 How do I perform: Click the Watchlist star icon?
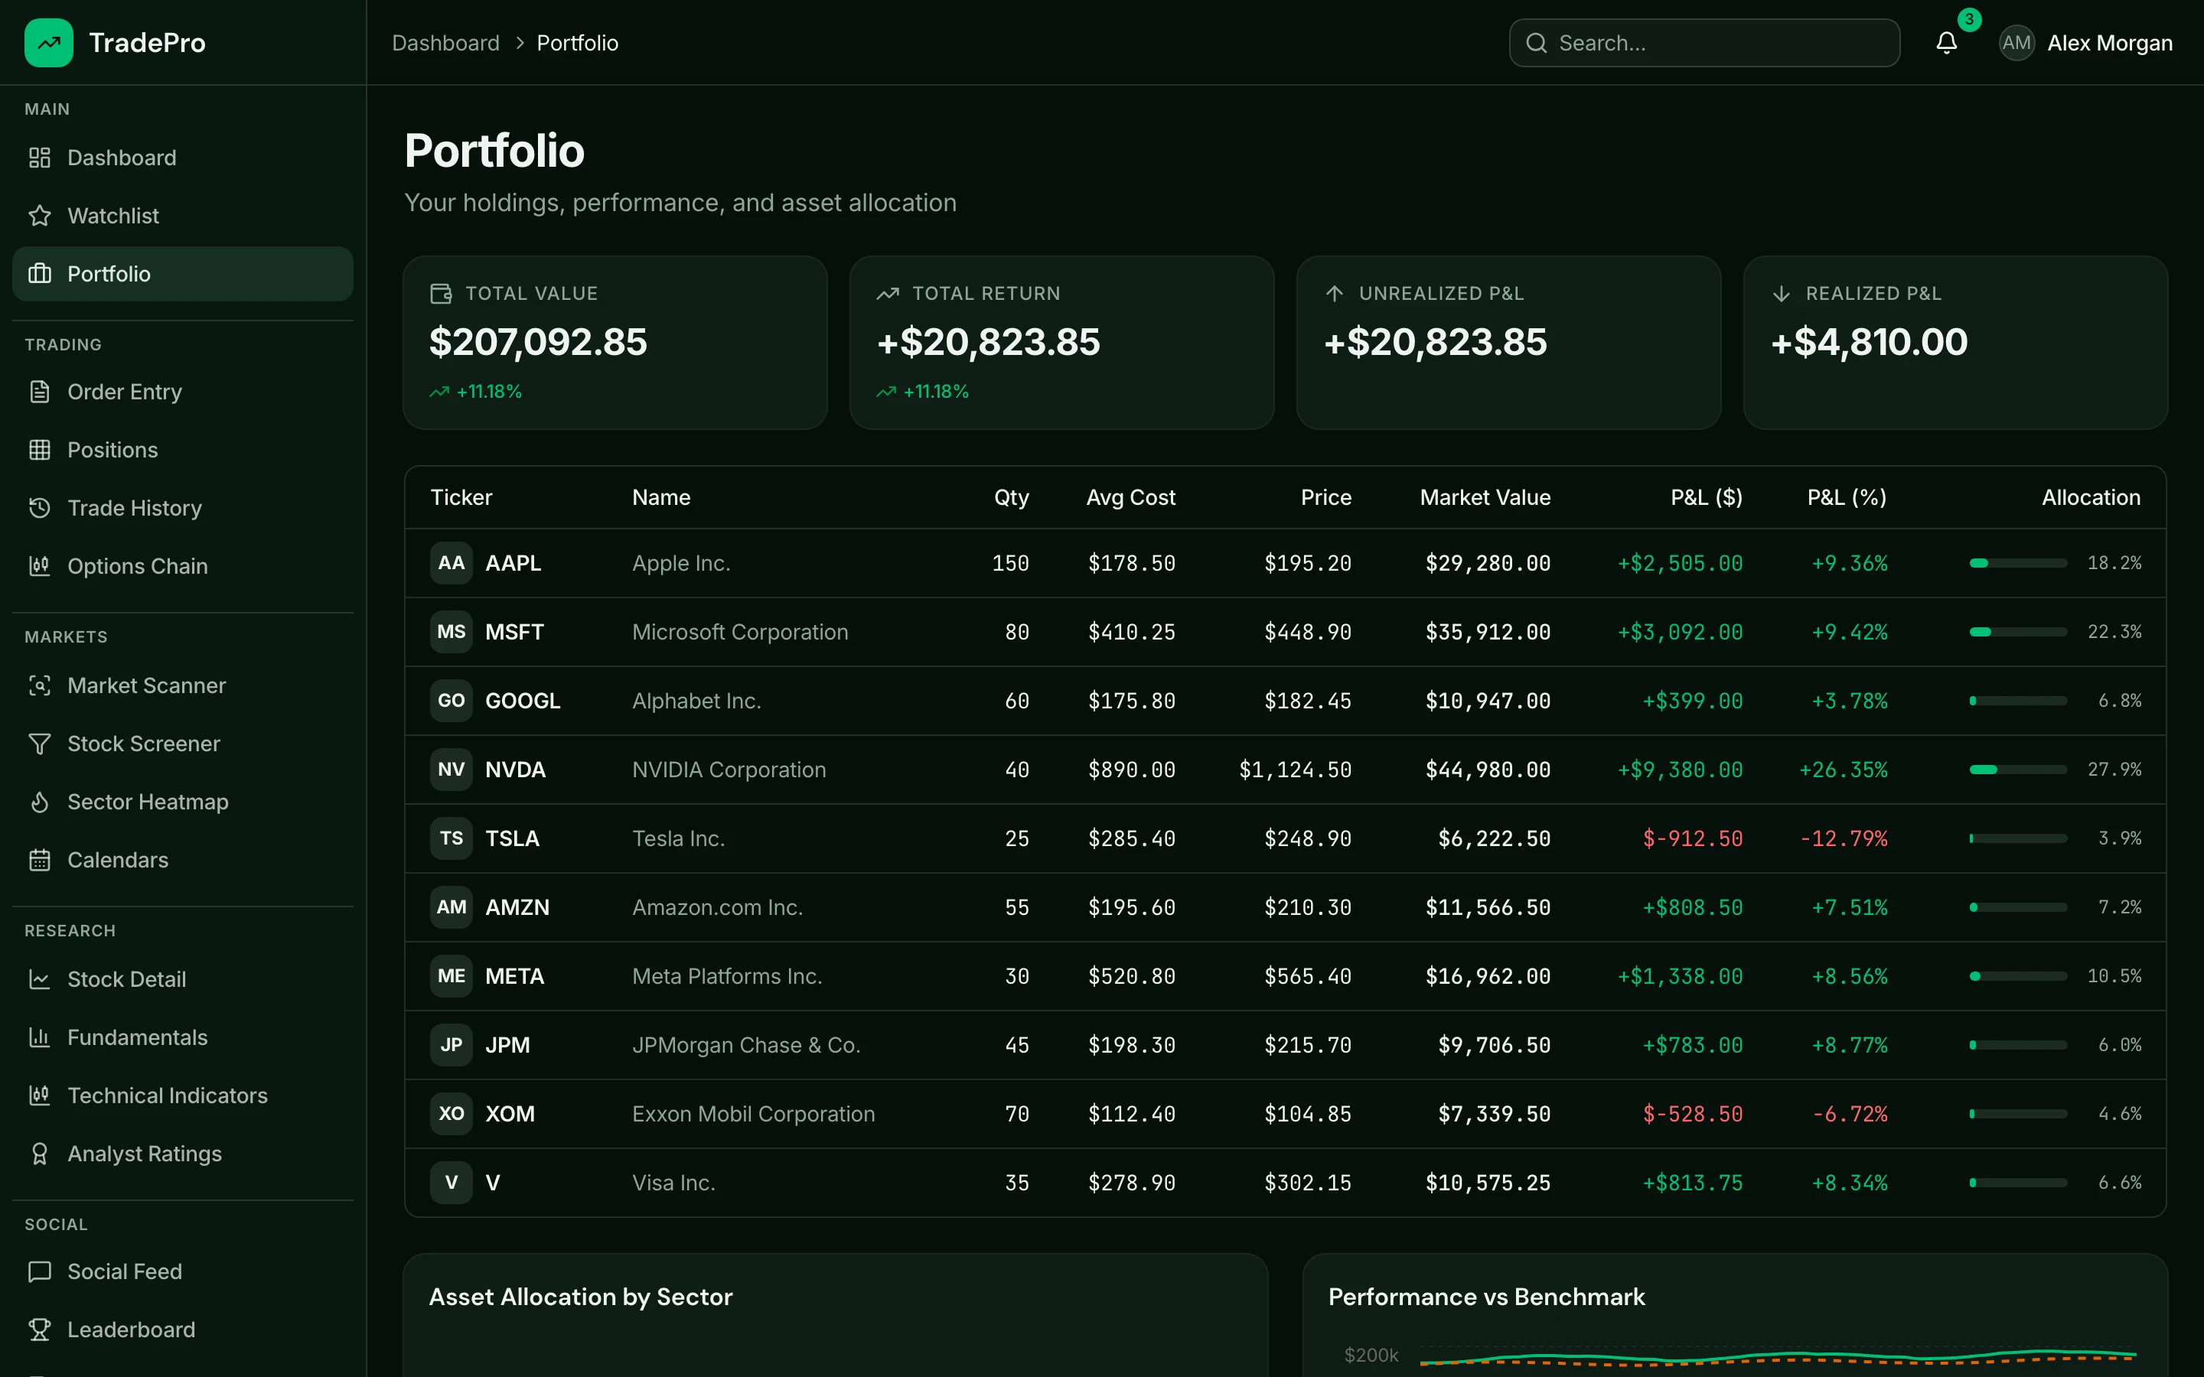[x=39, y=216]
